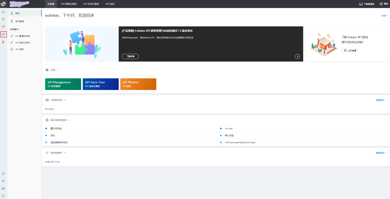Open the API Monitor orange card
The height and width of the screenshot is (199, 390).
tap(138, 84)
